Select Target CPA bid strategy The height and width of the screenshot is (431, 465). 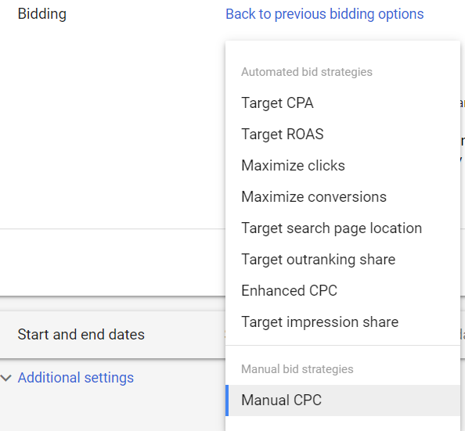tap(343, 102)
